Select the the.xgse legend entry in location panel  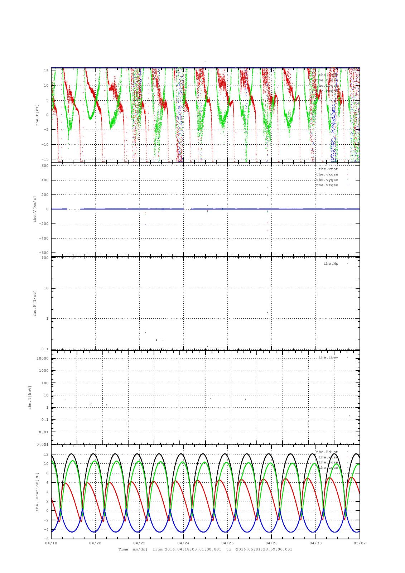click(x=328, y=457)
